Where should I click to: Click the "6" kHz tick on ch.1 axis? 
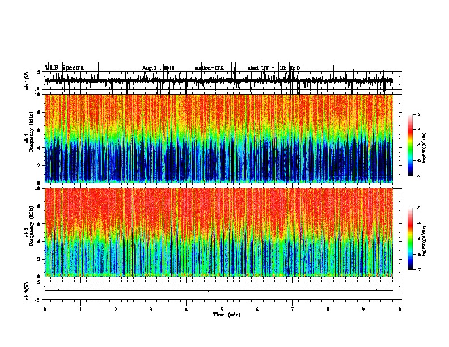tap(40, 130)
